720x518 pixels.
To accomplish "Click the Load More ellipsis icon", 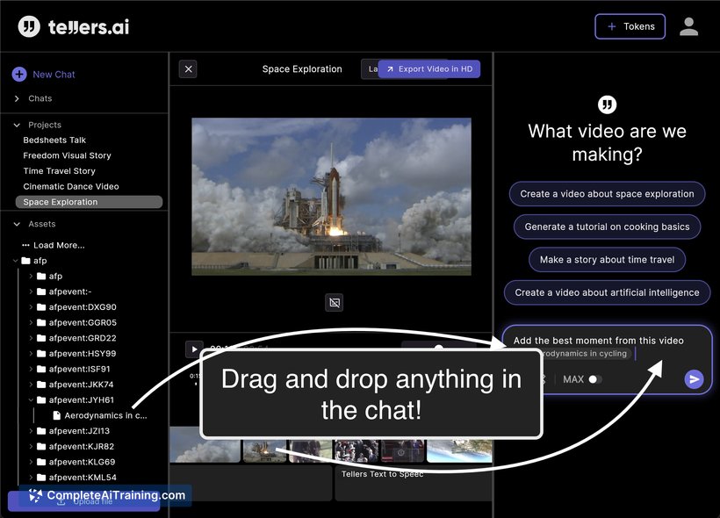I will coord(25,245).
